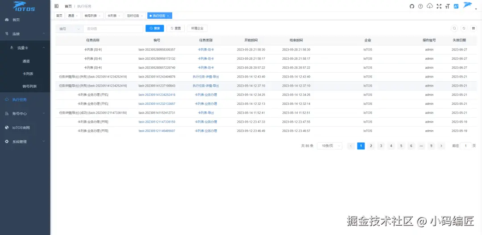Open 通道 in the sidebar submenu
482x235 pixels.
click(26, 61)
